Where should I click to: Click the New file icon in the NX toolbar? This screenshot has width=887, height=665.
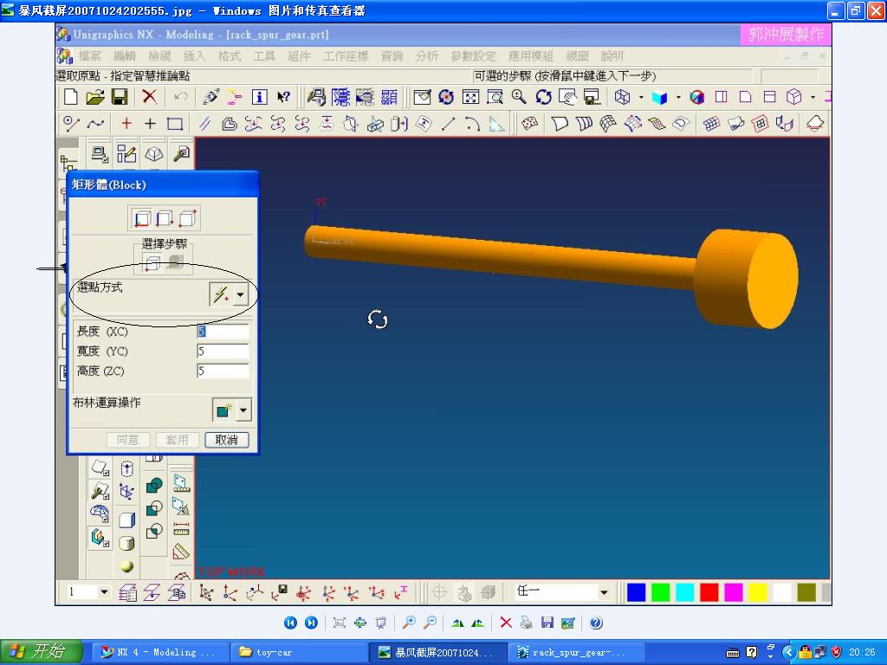coord(71,97)
